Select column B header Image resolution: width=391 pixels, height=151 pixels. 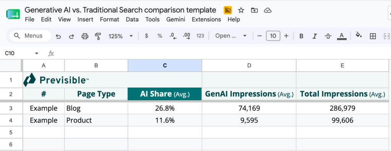(96, 66)
